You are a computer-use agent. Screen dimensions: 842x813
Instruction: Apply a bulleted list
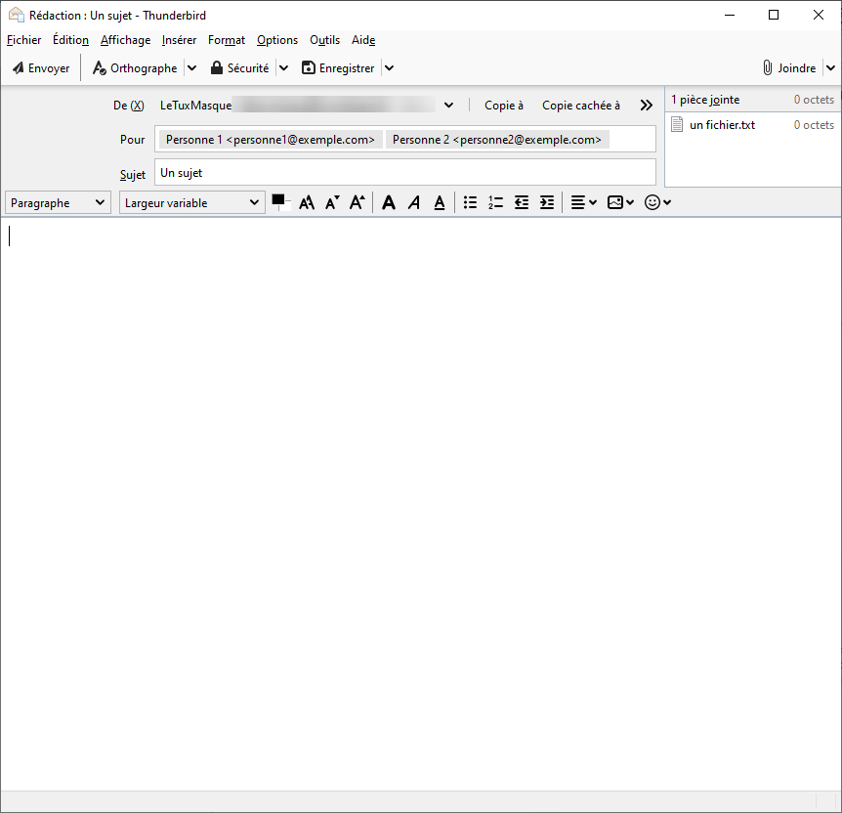pyautogui.click(x=470, y=202)
